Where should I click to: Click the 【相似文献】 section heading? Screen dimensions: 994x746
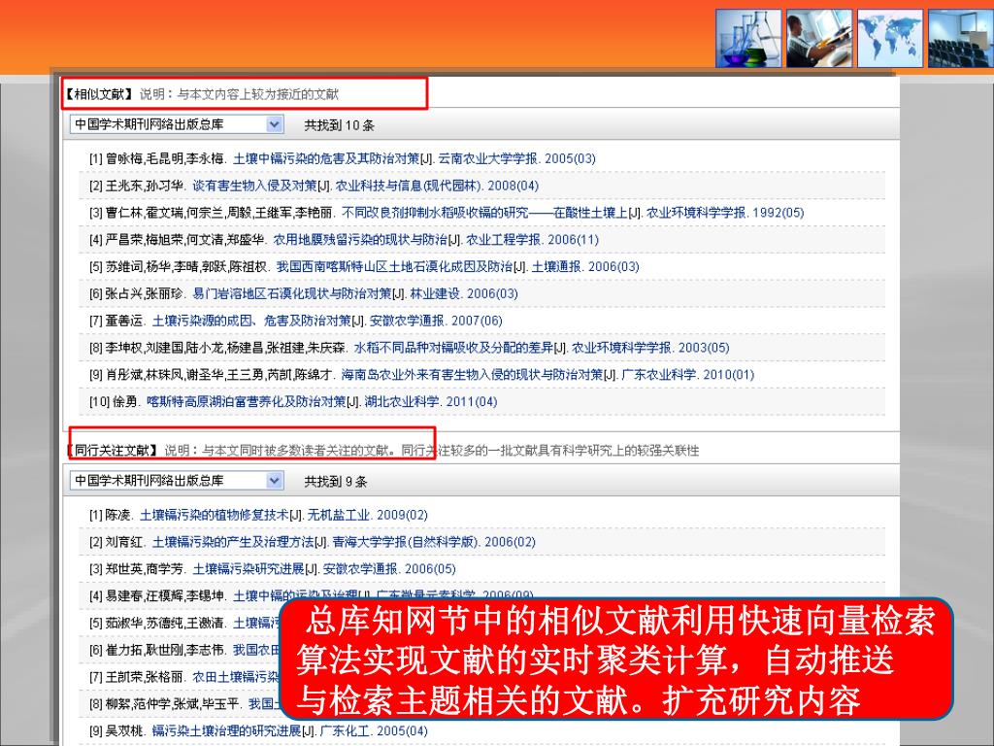98,94
